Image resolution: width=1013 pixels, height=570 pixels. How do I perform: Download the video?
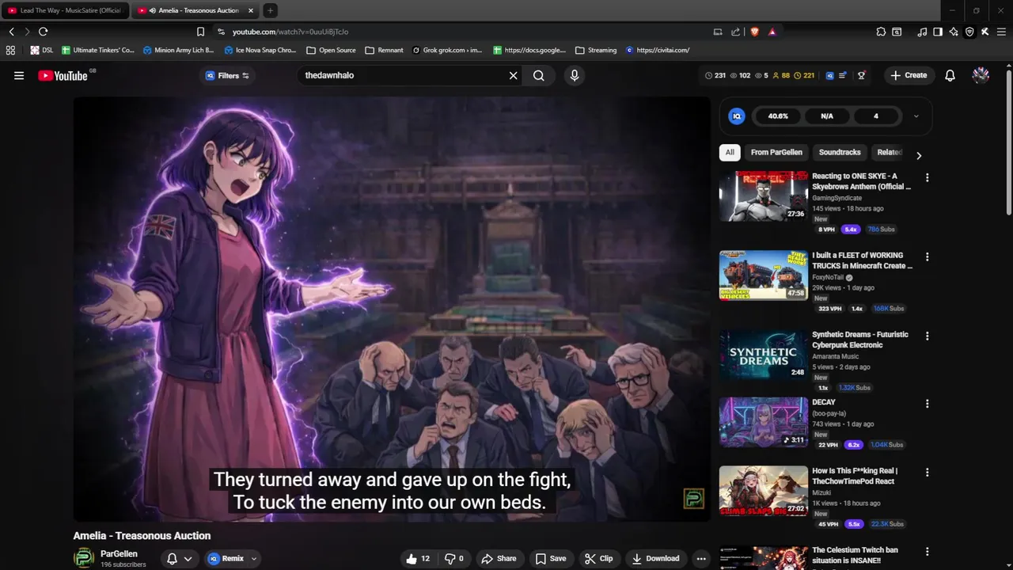click(x=656, y=558)
